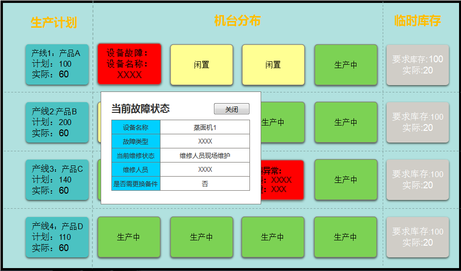The image size is (461, 271).
Task: Open the 产线3：产品C plan card
Action: 57,180
